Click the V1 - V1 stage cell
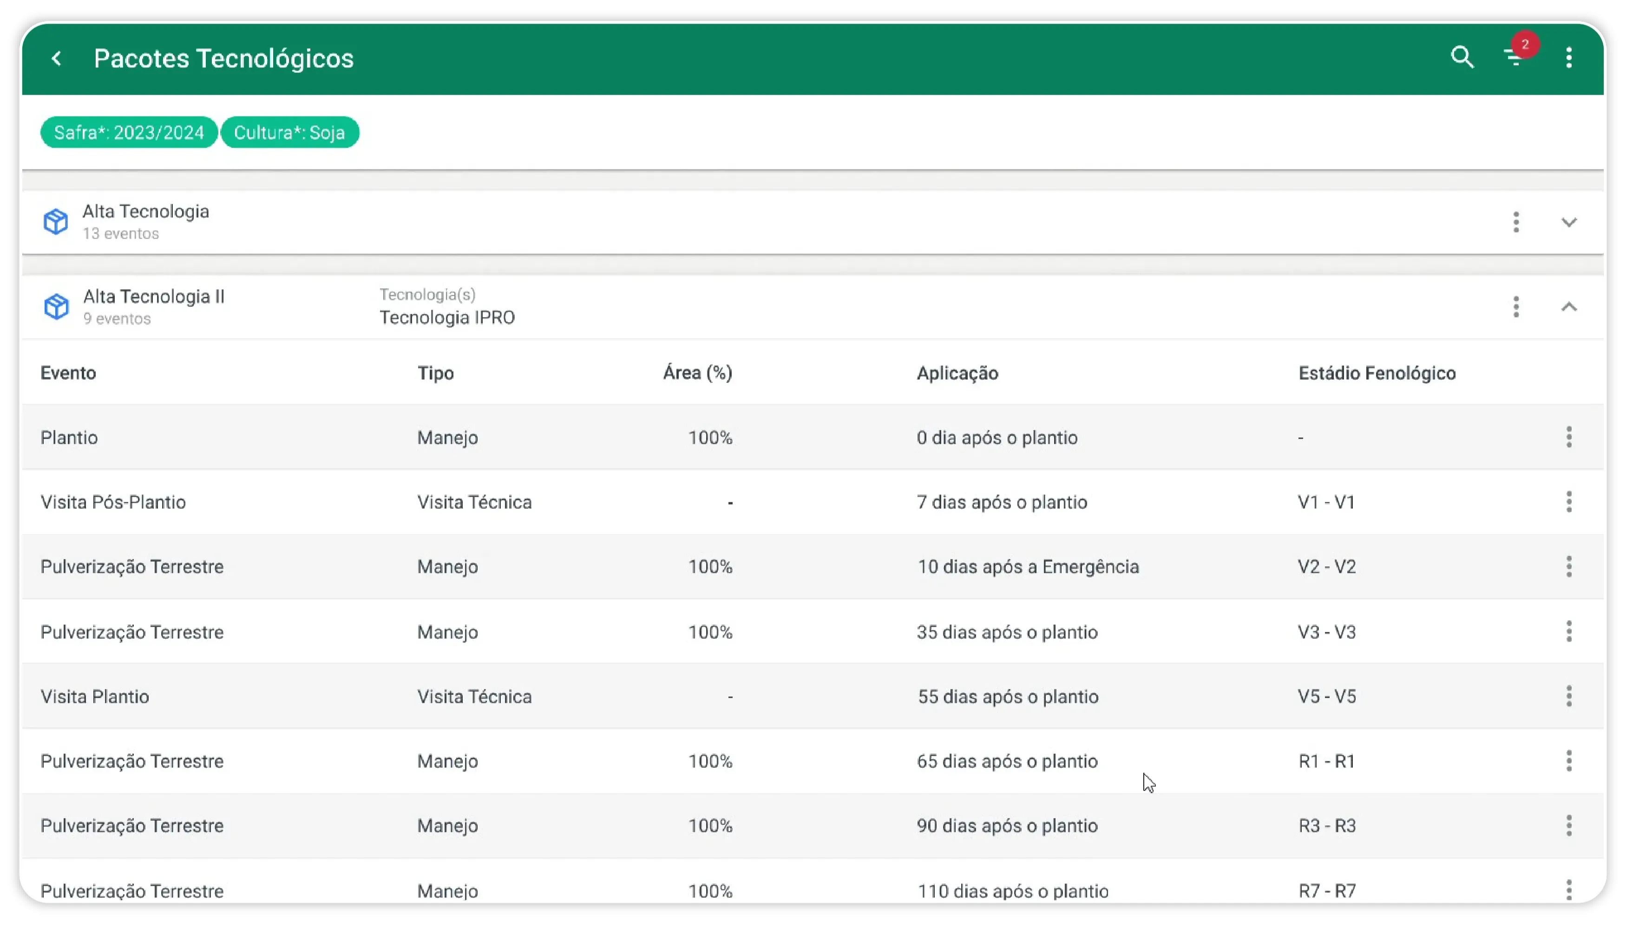1626x928 pixels. click(x=1326, y=502)
